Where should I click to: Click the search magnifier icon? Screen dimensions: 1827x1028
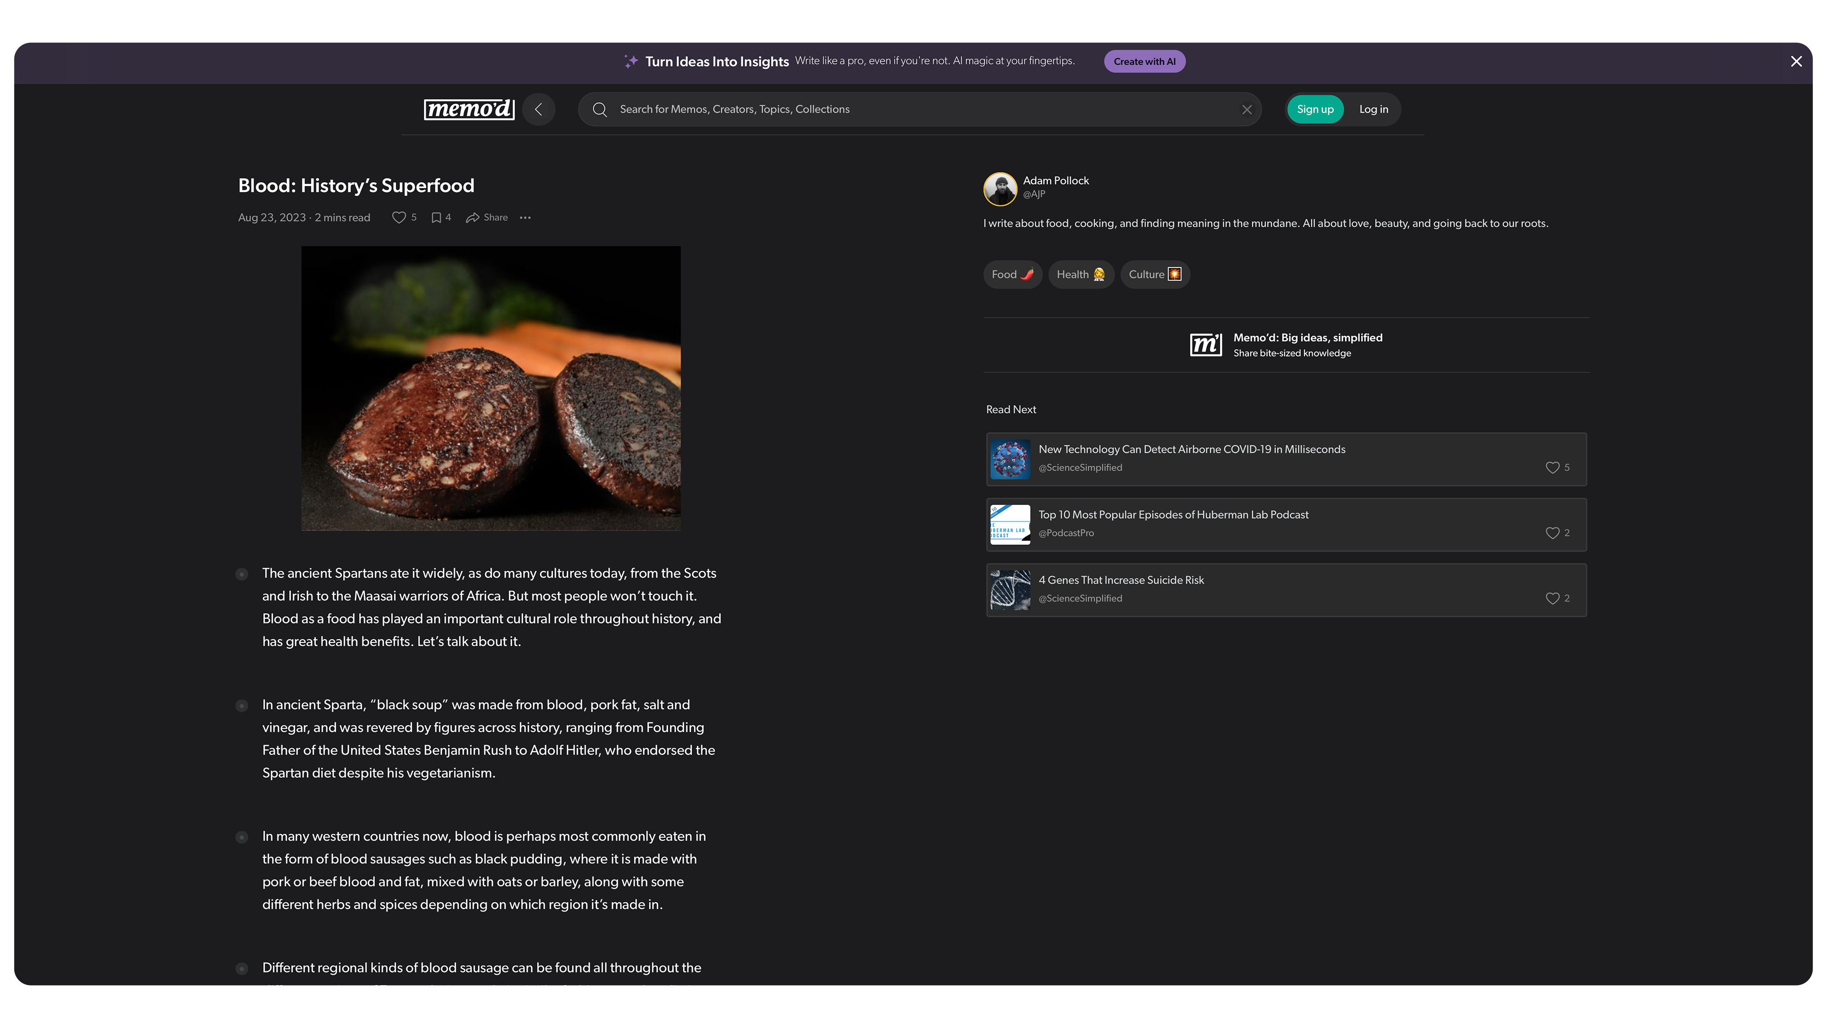[x=599, y=109]
